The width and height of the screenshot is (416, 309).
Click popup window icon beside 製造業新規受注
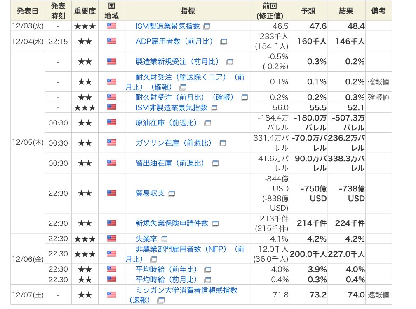(x=230, y=62)
